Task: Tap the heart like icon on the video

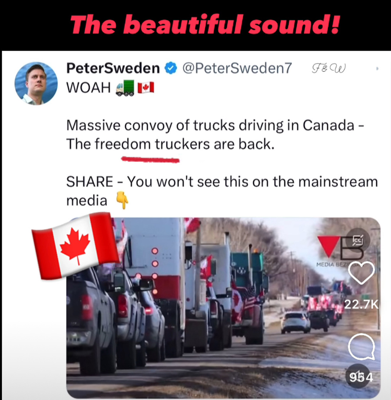Action: (x=361, y=273)
